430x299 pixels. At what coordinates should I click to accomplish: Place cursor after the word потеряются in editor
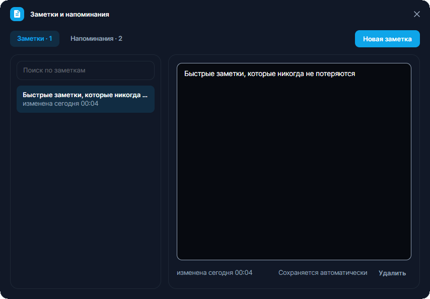click(355, 73)
